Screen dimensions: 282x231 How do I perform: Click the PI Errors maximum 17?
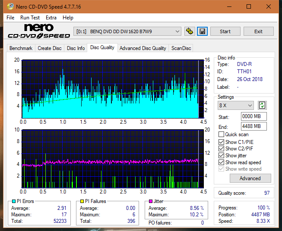click(64, 215)
